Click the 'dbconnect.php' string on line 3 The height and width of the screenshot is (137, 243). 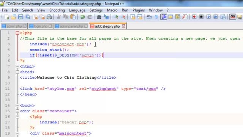pyautogui.click(x=68, y=44)
